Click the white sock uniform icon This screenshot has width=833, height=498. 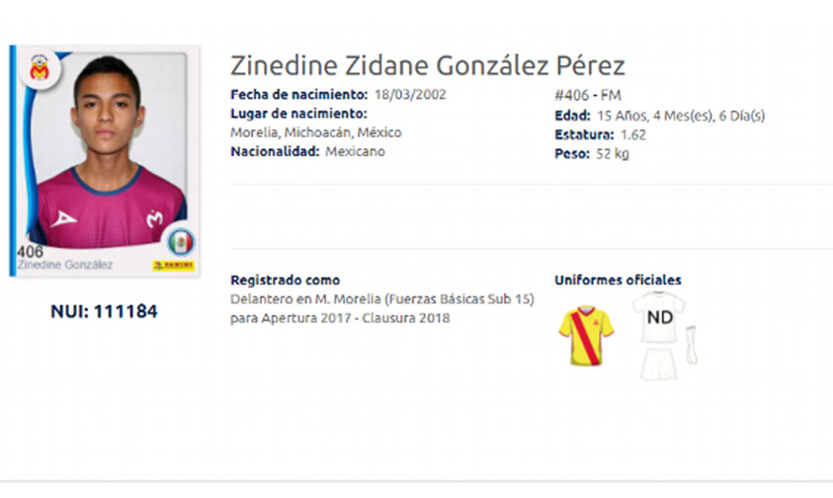[x=691, y=345]
